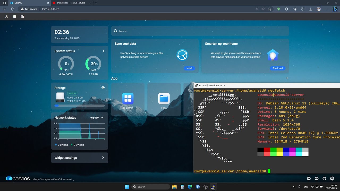Click the CasaOS search field
This screenshot has height=191, width=340.
(200, 31)
